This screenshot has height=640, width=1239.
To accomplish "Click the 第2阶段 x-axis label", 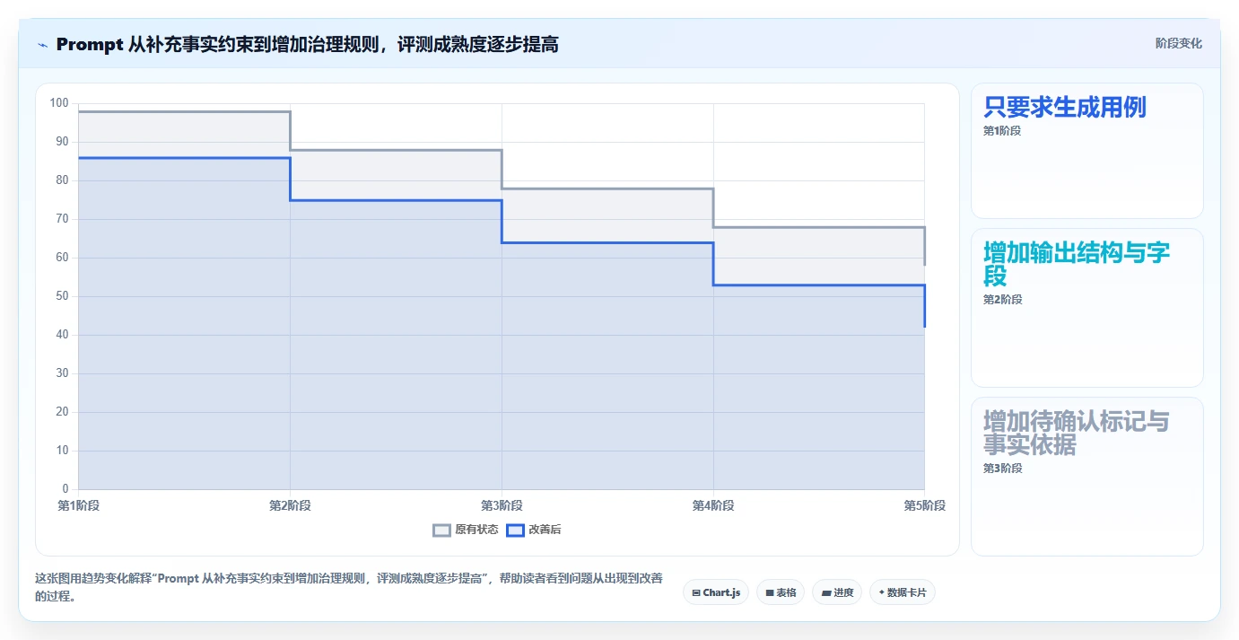I will tap(290, 505).
